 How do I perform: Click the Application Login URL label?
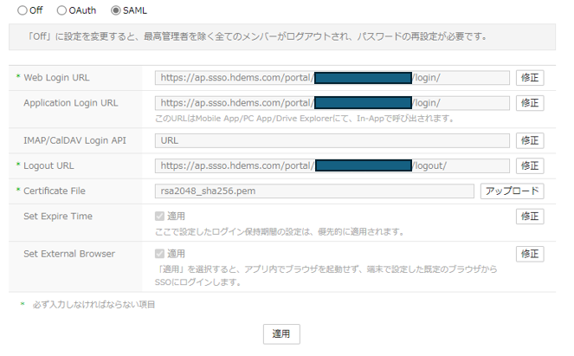pyautogui.click(x=71, y=103)
